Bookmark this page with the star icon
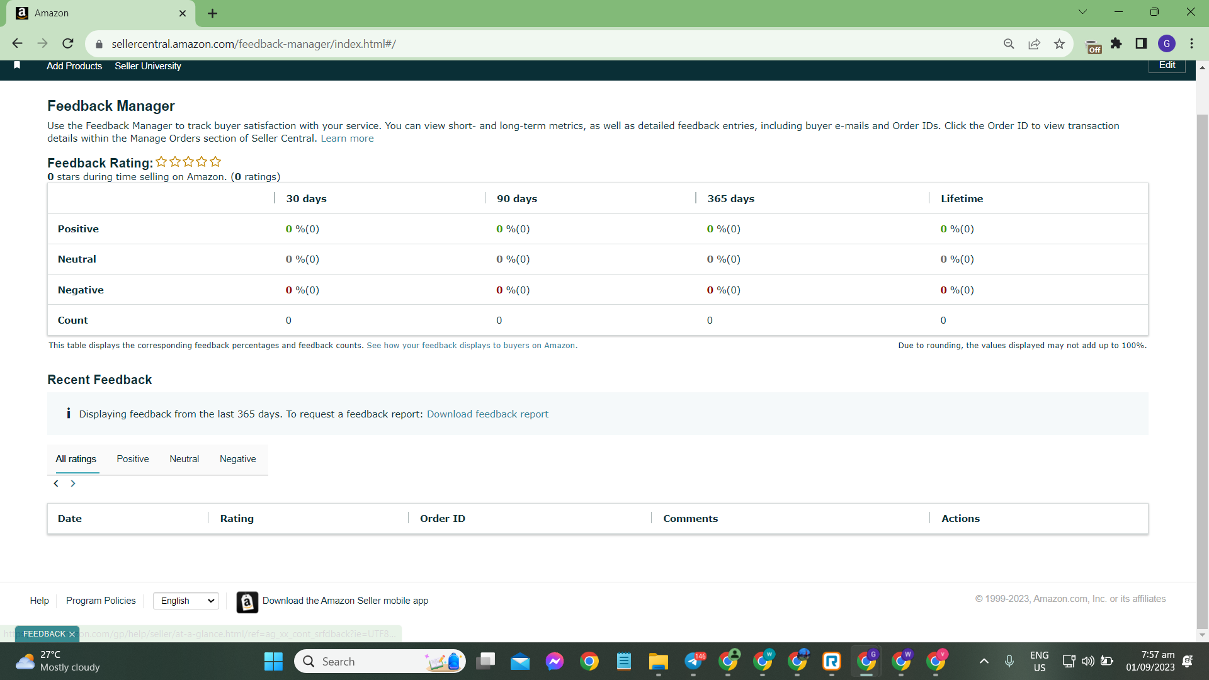The width and height of the screenshot is (1209, 680). pos(1059,43)
